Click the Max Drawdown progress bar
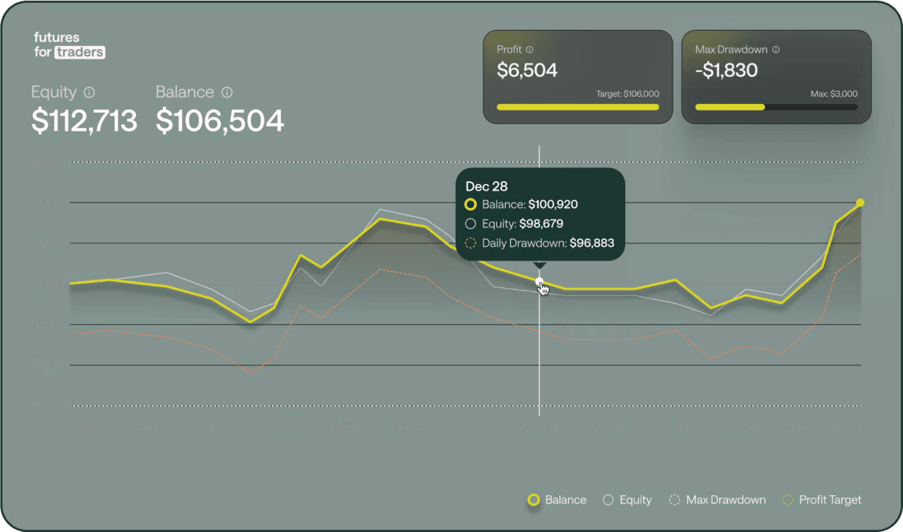Screen dimensions: 903x532 pos(777,107)
